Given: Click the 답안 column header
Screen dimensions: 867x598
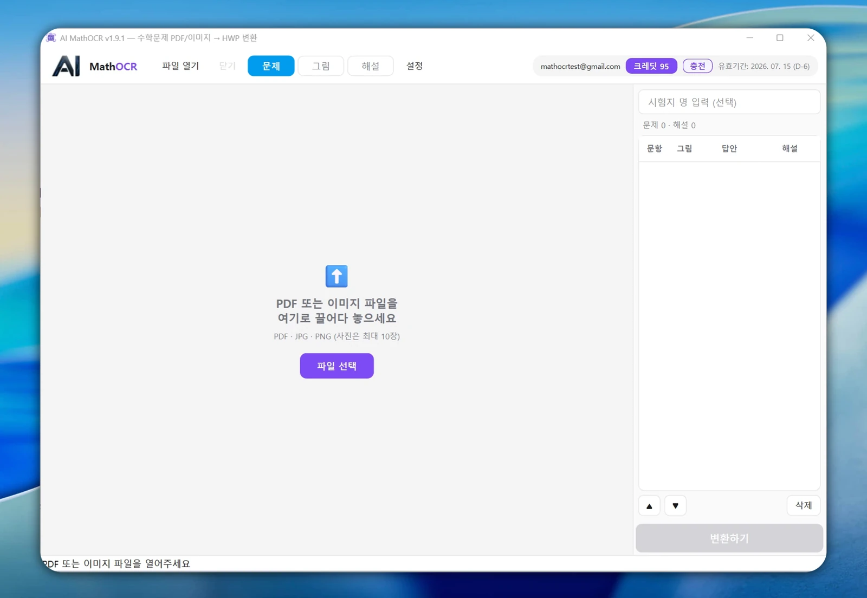Looking at the screenshot, I should coord(729,148).
